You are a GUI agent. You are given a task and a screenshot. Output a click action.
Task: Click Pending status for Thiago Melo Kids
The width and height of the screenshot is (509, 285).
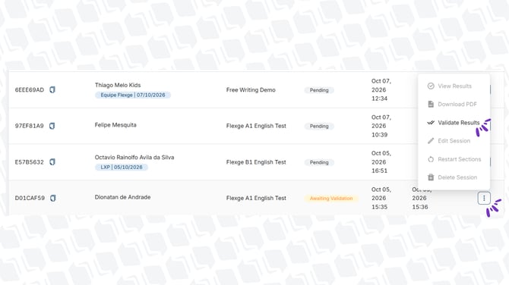(319, 90)
